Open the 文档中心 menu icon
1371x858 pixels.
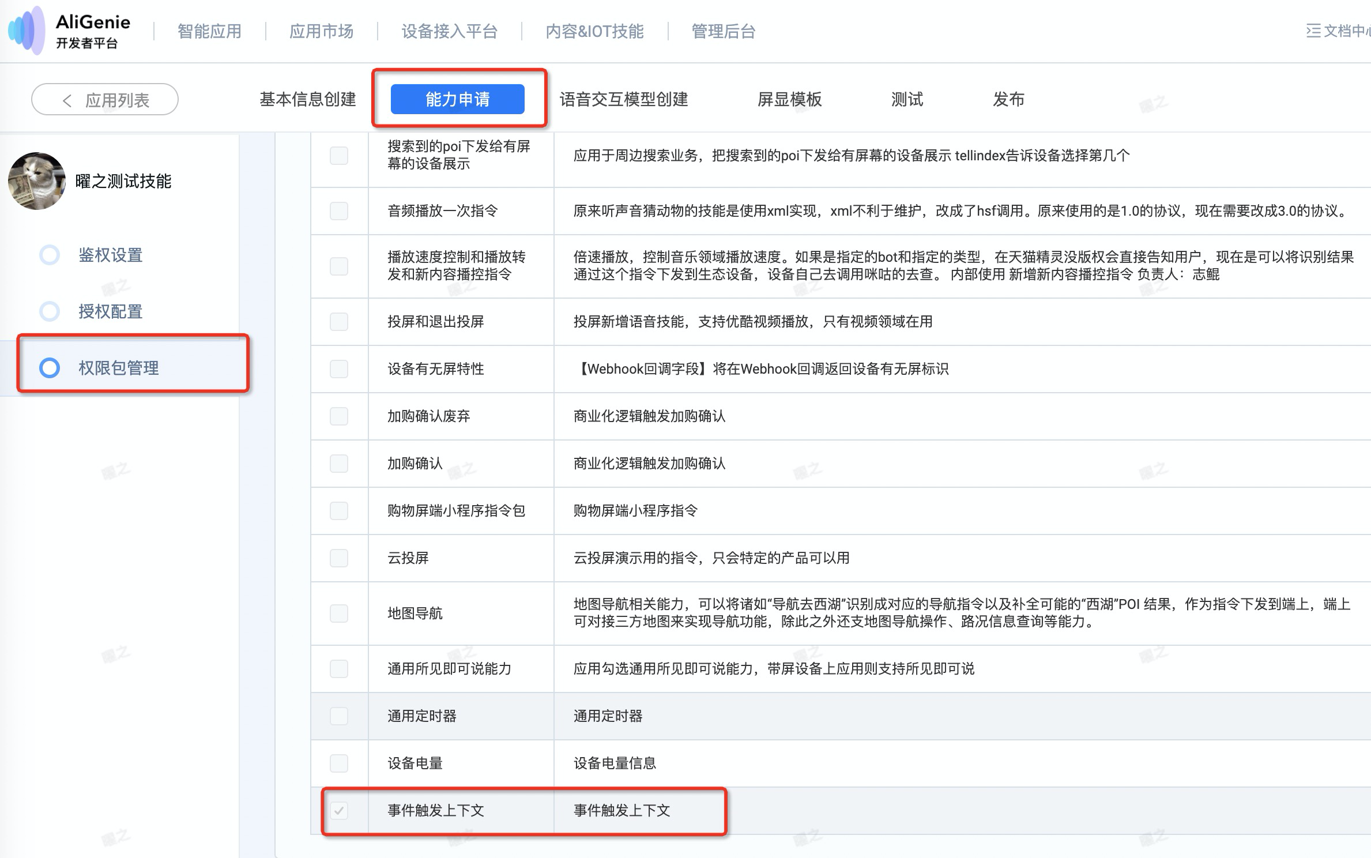(1313, 31)
